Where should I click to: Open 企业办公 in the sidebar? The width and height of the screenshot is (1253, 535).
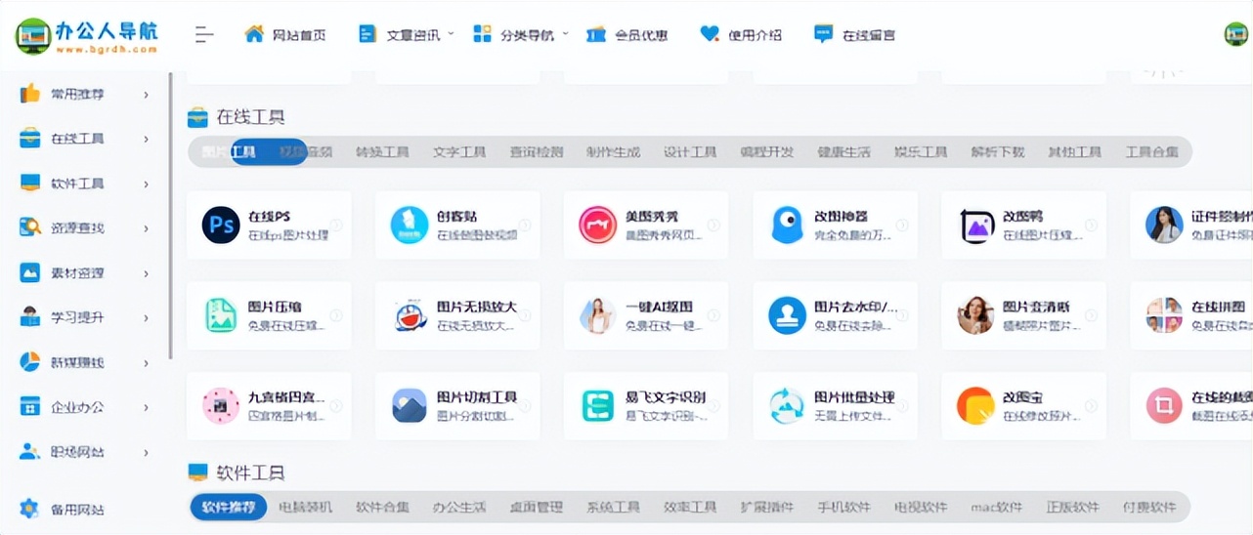click(77, 408)
